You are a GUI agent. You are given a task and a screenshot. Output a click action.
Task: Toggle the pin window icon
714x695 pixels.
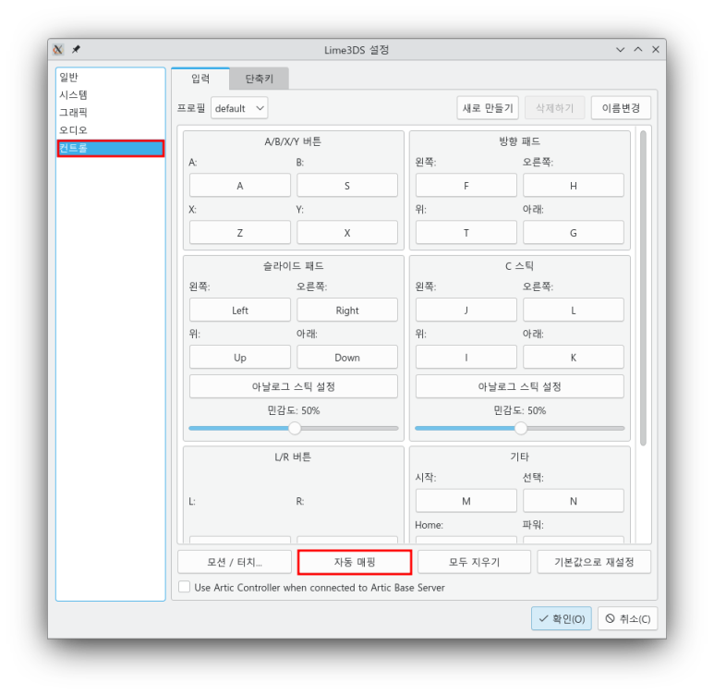tap(76, 49)
